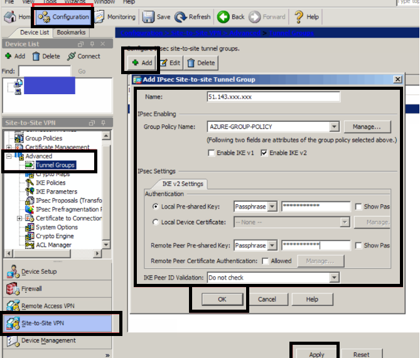
Task: Check Show Passphrase for local key
Action: (358, 207)
